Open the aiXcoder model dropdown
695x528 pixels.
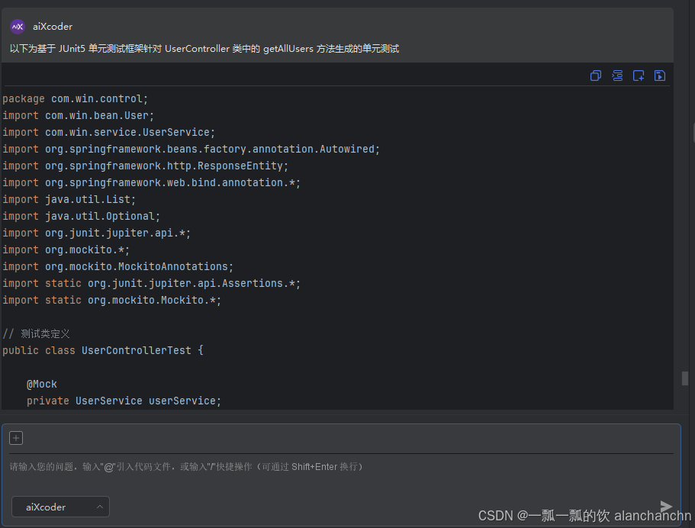(60, 507)
